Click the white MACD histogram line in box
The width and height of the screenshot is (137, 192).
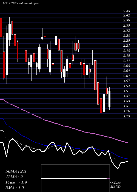click(x=74, y=178)
